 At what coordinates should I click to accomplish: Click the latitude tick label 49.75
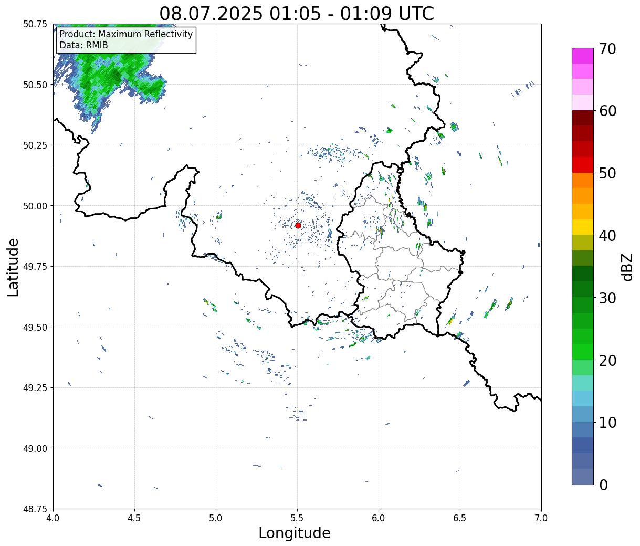(x=35, y=267)
